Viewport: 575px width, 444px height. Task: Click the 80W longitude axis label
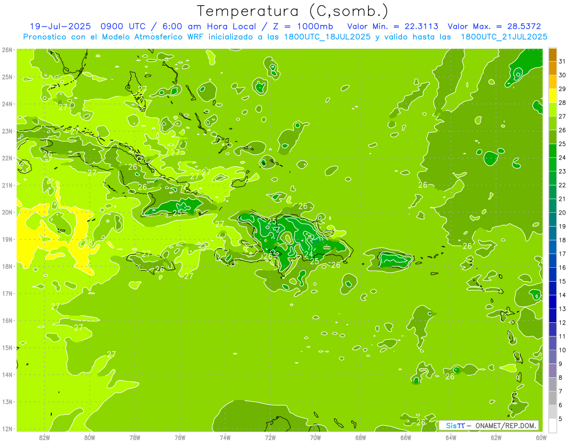[90, 437]
